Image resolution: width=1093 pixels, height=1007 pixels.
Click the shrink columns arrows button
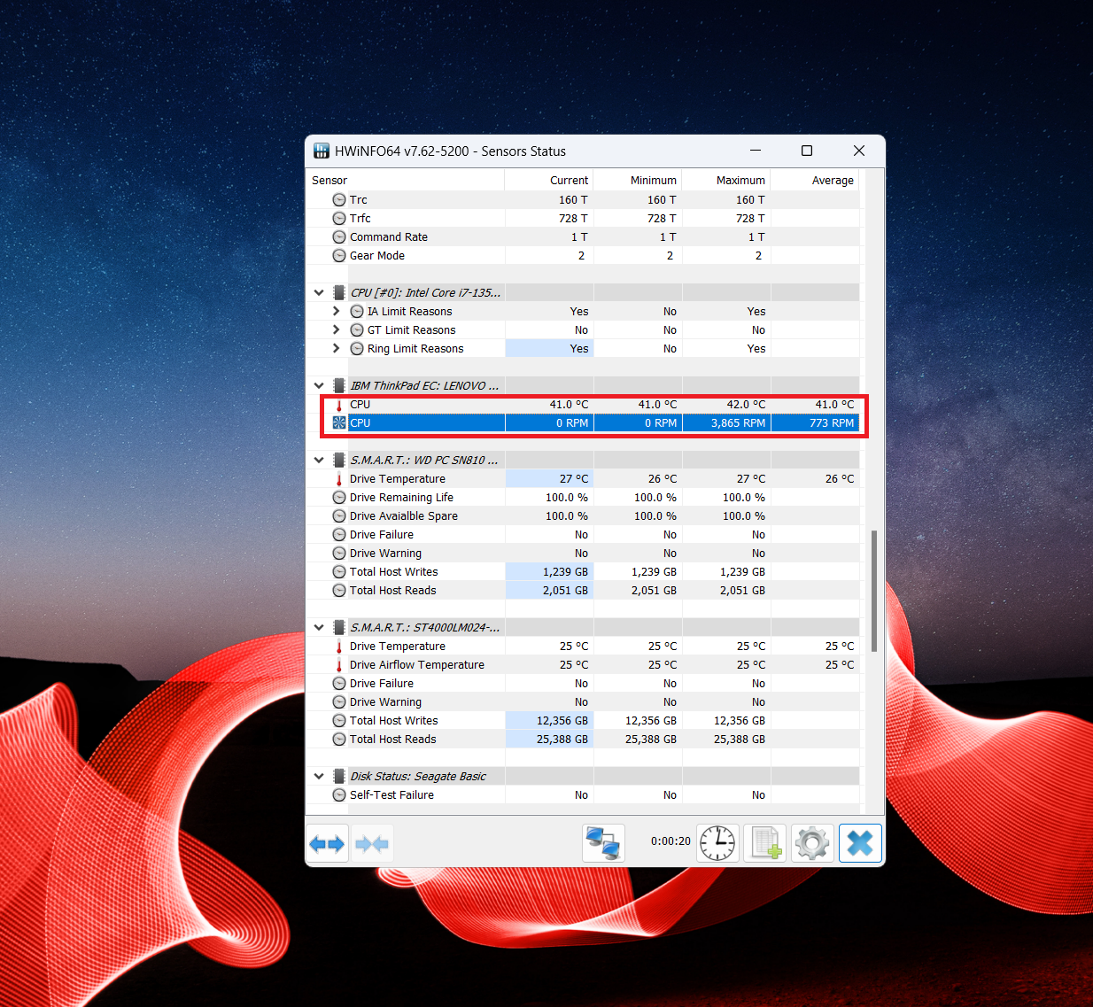click(x=372, y=843)
